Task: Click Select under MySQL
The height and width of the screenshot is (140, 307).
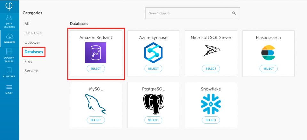Action: point(96,120)
